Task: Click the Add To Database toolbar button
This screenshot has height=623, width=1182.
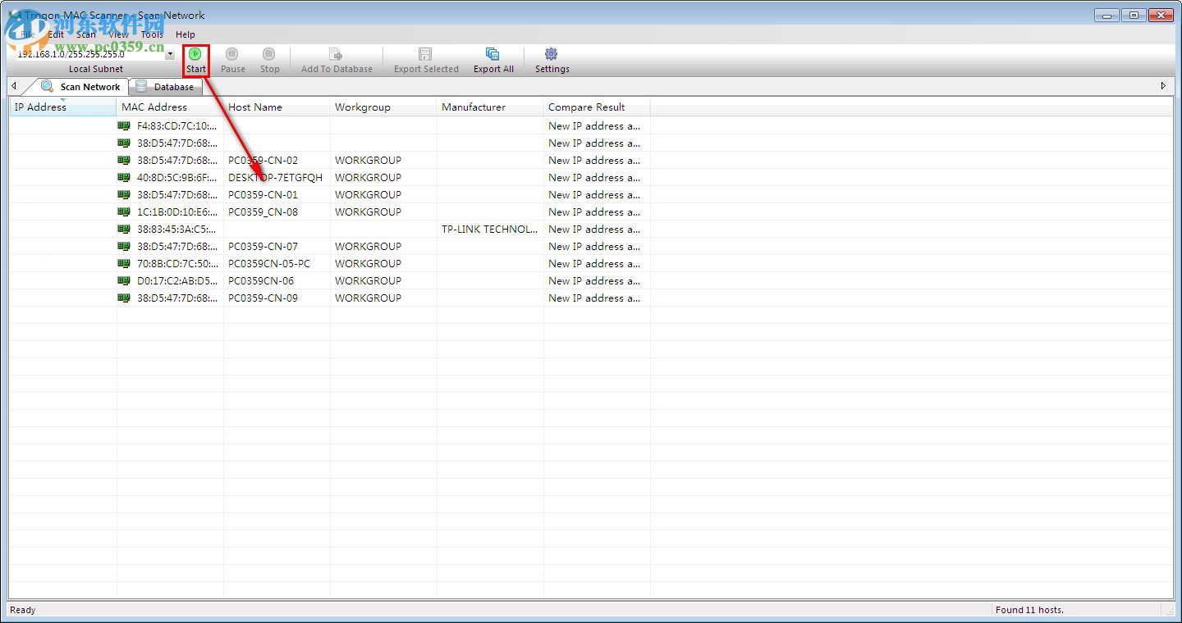Action: coord(337,61)
